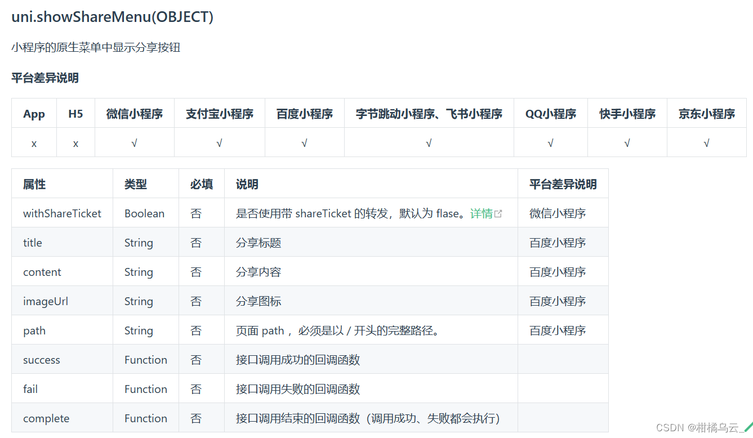
Task: Click the 快手小程序 column header
Action: 627,114
